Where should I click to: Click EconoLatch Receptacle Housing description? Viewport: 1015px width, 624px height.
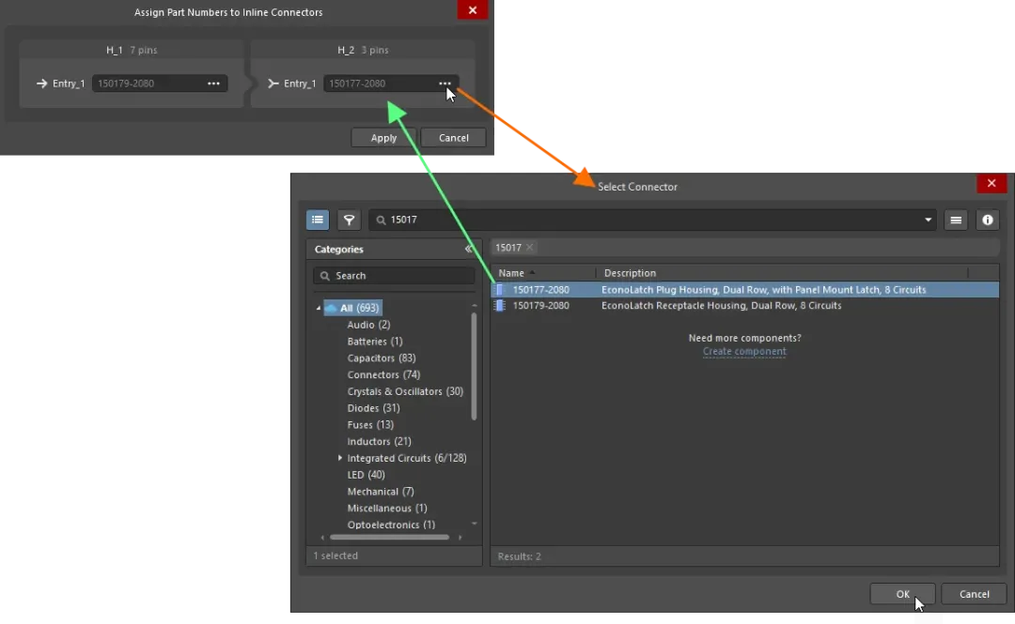[x=721, y=305]
